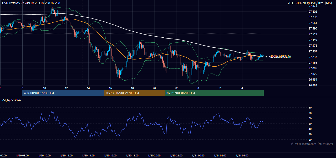Click price axis label 96.954
Viewport: 336px width, 158px height.
point(313,80)
